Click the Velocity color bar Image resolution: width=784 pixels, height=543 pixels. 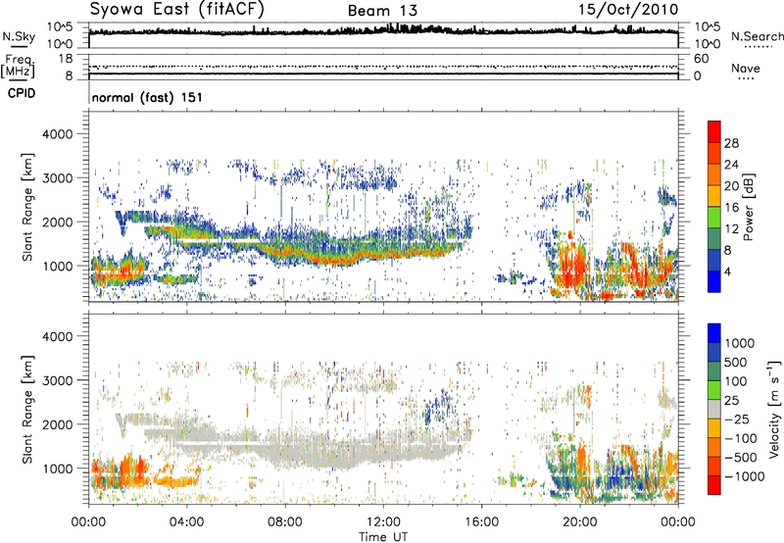[x=714, y=409]
